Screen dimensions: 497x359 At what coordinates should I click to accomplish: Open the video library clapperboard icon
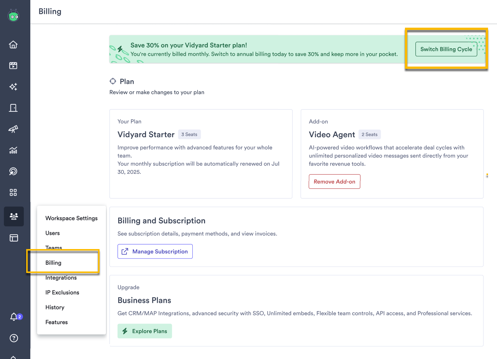13,65
